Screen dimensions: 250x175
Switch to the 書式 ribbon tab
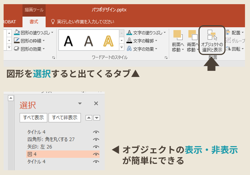coord(34,22)
